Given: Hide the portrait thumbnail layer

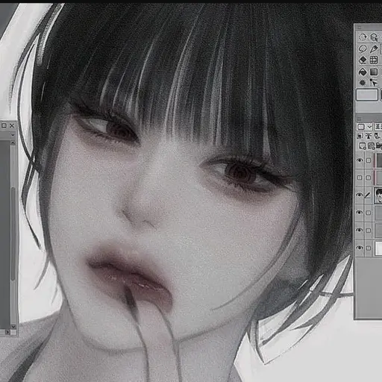Looking at the screenshot, I should (360, 195).
